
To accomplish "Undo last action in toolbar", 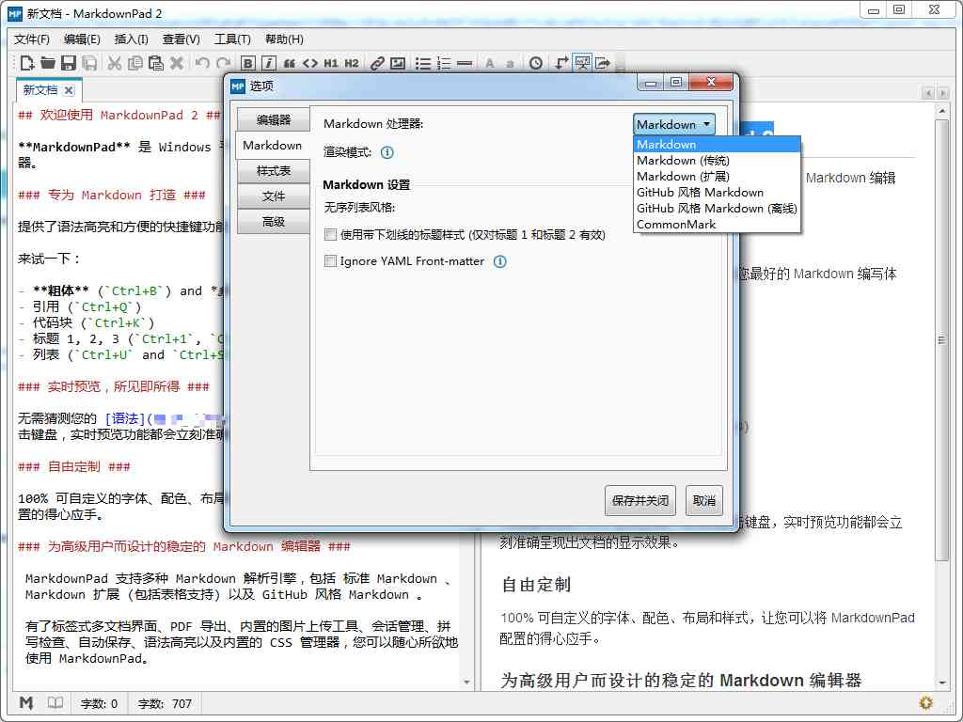I will click(x=202, y=63).
